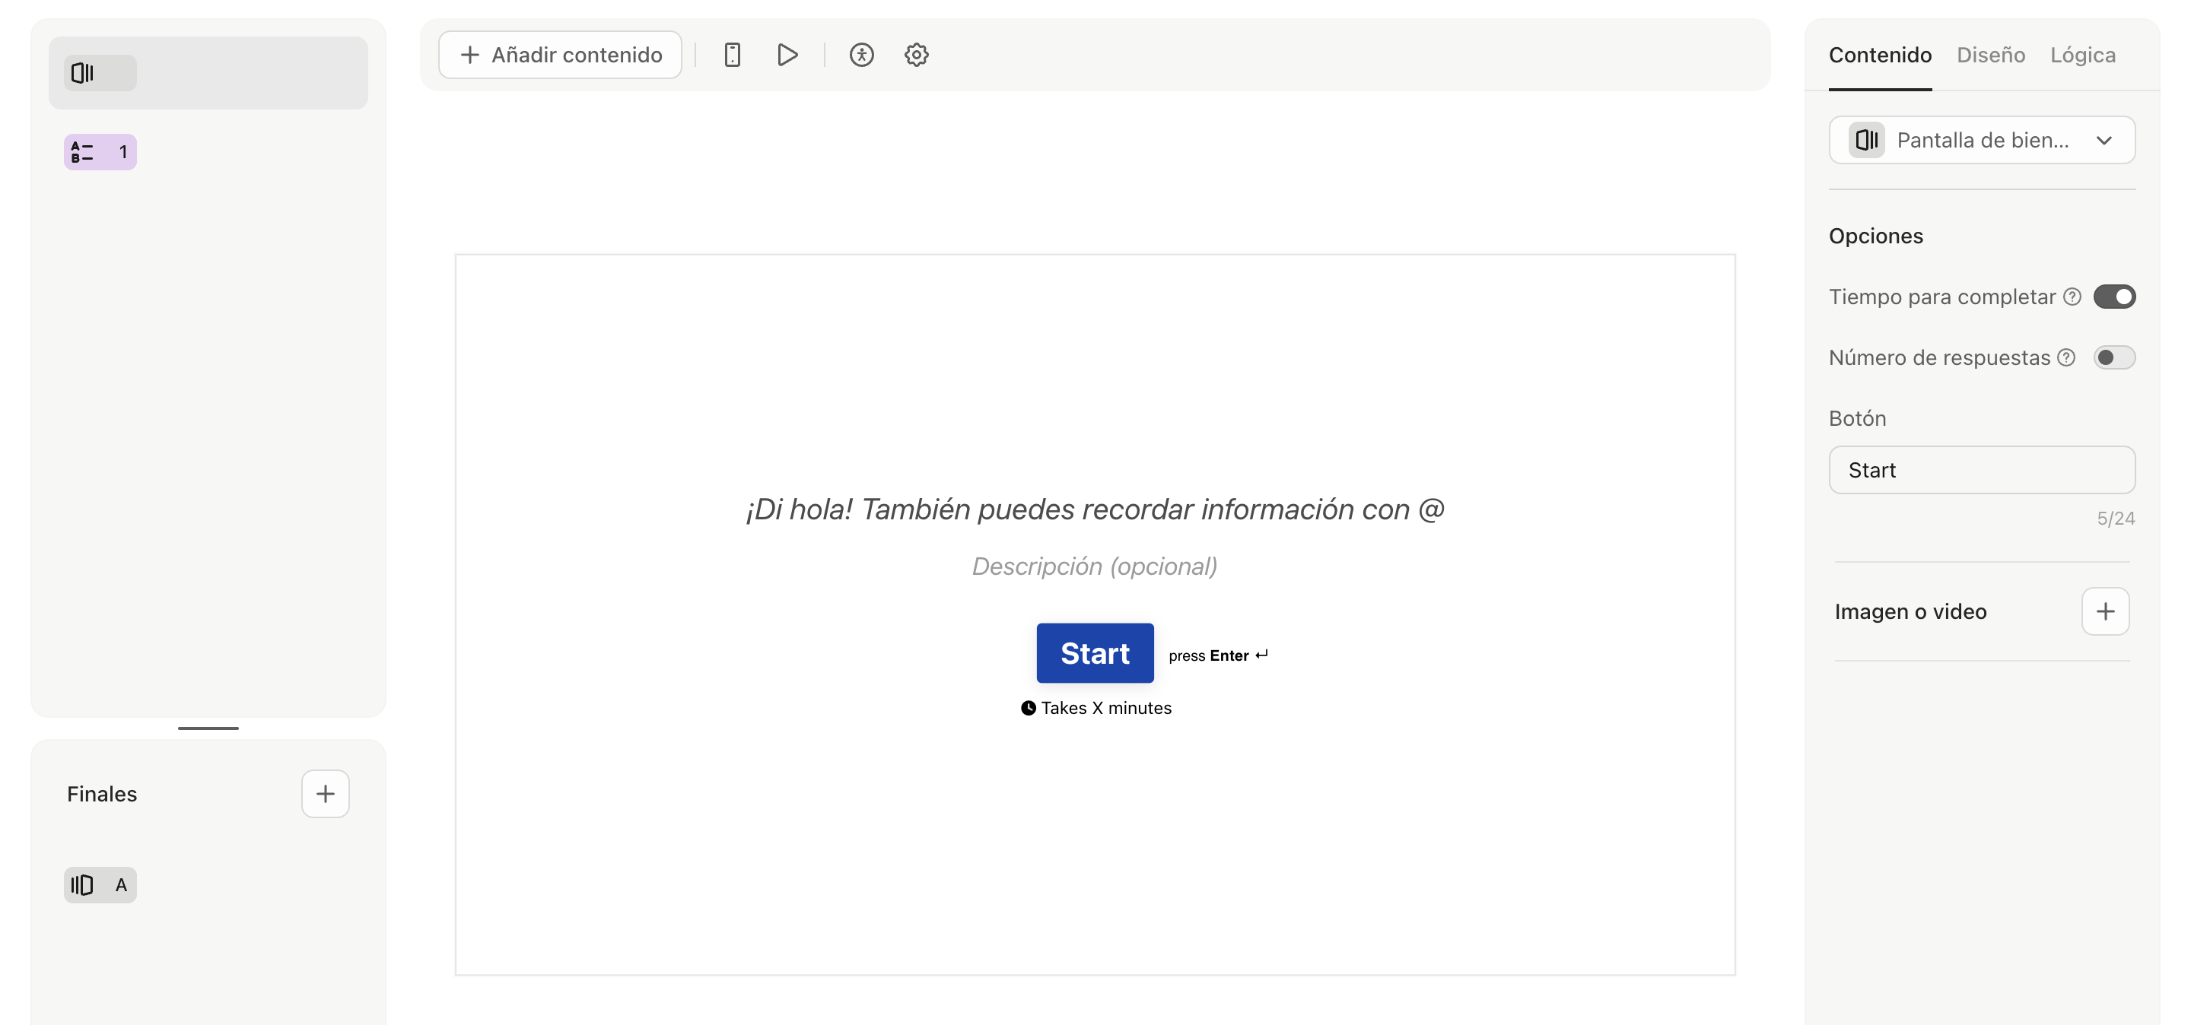Click the sidebar panel resize handle
The height and width of the screenshot is (1025, 2191).
click(208, 728)
